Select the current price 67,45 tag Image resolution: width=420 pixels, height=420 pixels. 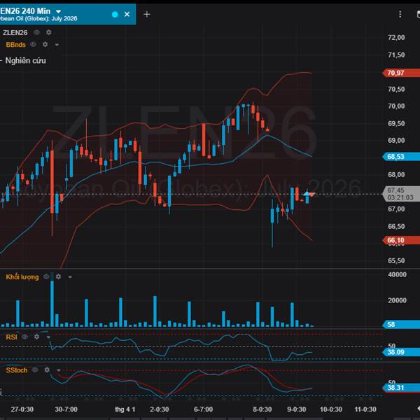click(401, 194)
